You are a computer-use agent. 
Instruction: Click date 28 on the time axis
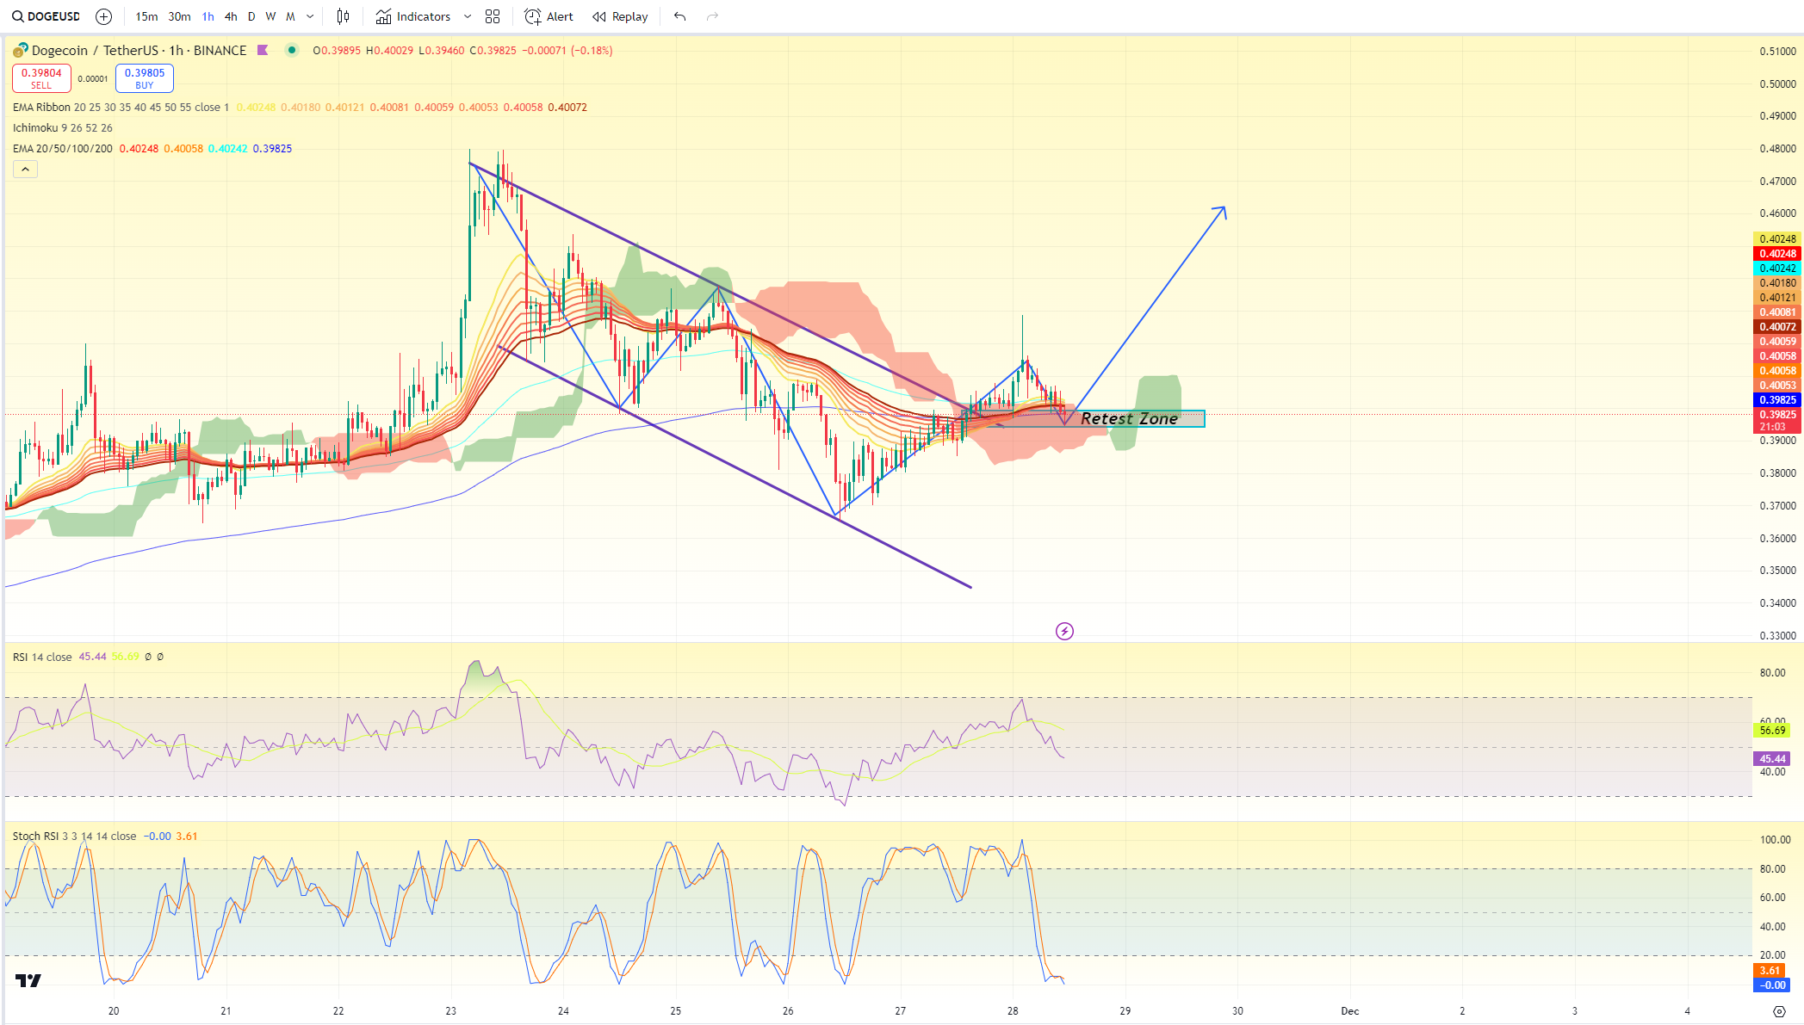point(1013,1011)
